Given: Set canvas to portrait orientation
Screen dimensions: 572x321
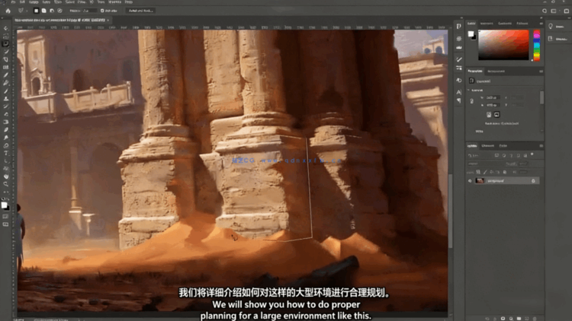Looking at the screenshot, I should pos(489,115).
